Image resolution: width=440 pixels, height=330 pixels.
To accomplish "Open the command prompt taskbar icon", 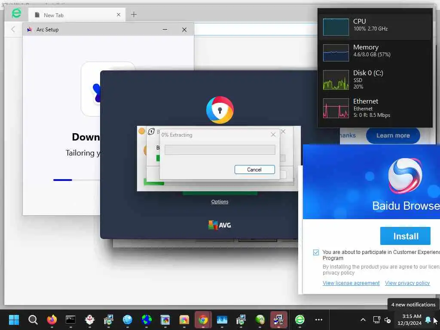I will (70, 320).
